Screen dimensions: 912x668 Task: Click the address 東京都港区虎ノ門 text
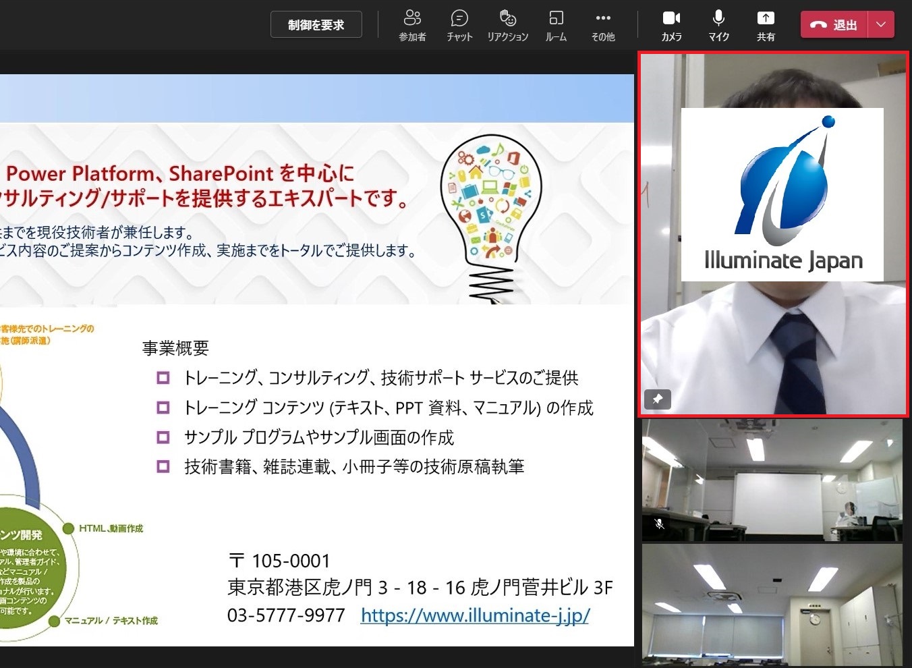[x=420, y=588]
